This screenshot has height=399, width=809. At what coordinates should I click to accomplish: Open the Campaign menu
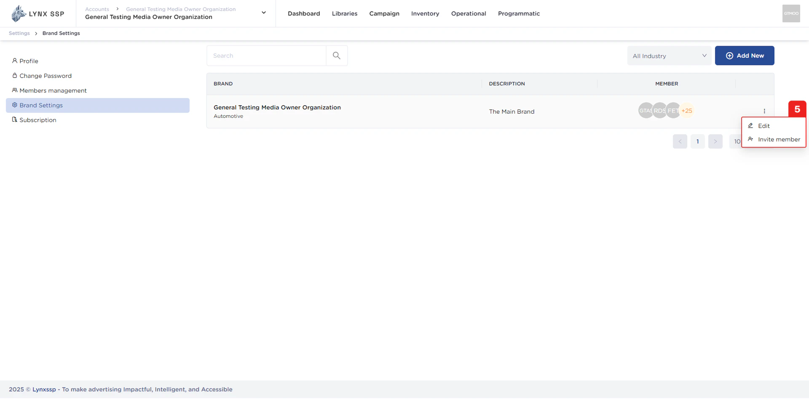tap(384, 13)
